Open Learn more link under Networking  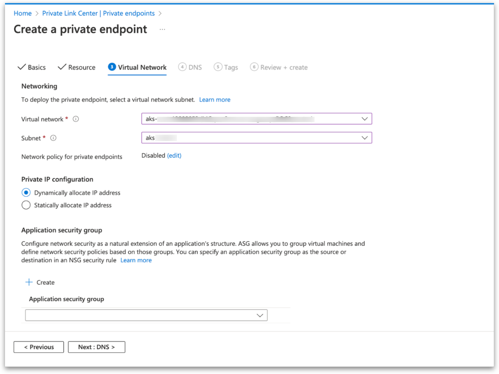214,100
